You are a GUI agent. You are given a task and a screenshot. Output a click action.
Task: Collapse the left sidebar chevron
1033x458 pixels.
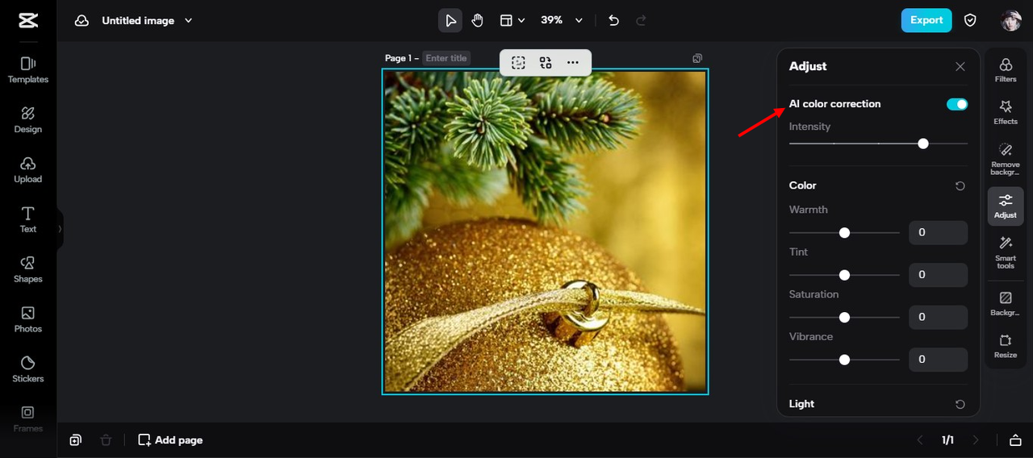[60, 229]
